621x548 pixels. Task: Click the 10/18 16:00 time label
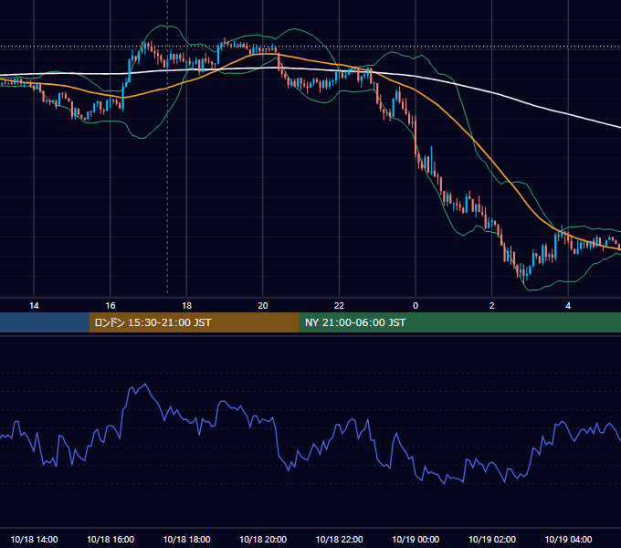[111, 539]
